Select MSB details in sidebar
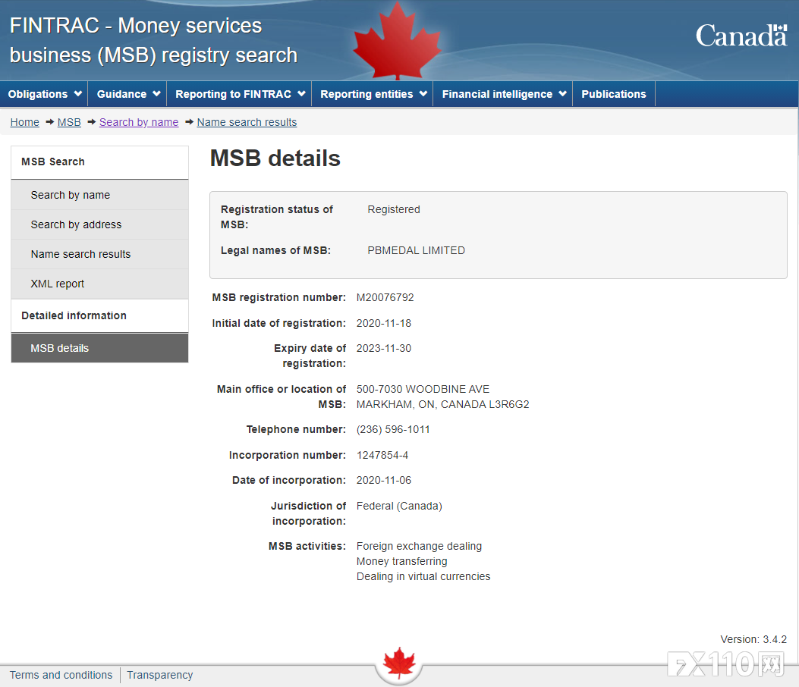 coord(60,348)
